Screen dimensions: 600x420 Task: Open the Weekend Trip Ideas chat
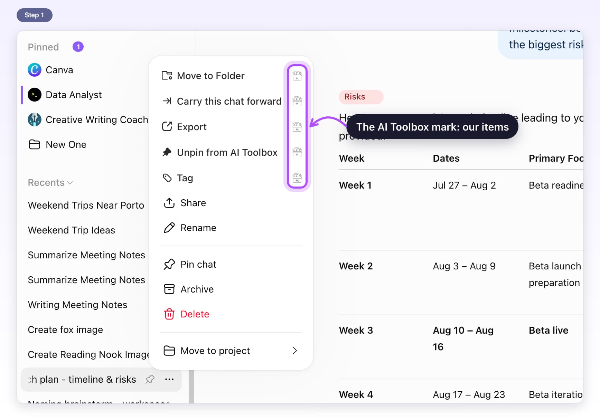pos(72,230)
